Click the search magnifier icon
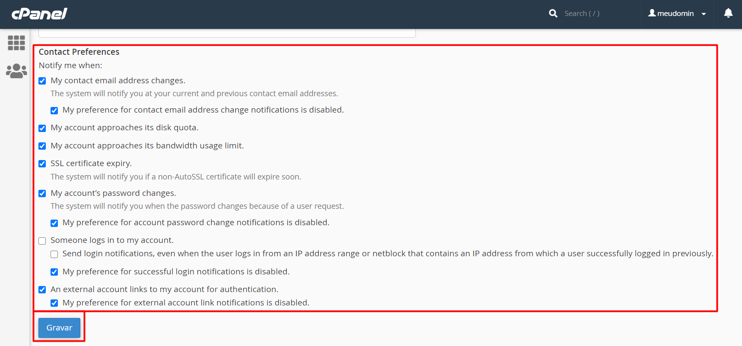 point(553,13)
